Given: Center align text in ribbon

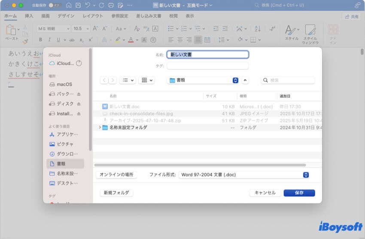Looking at the screenshot, I should tap(180, 40).
